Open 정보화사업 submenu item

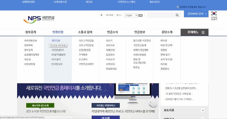click(111, 69)
